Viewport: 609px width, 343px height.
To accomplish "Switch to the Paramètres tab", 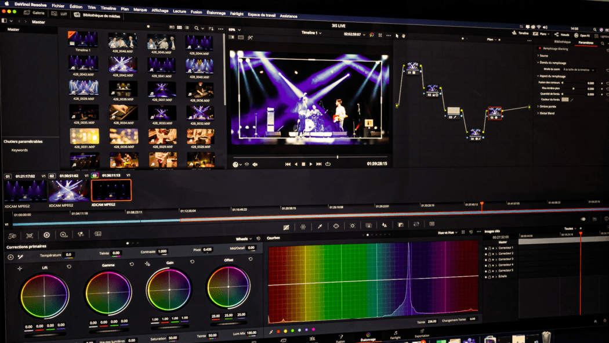I will 586,43.
